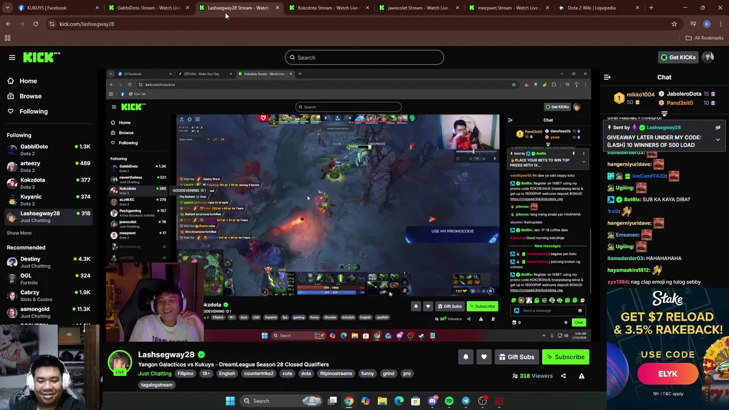Open Task View on the taskbar
Screen dimensions: 729x410
(x=333, y=401)
